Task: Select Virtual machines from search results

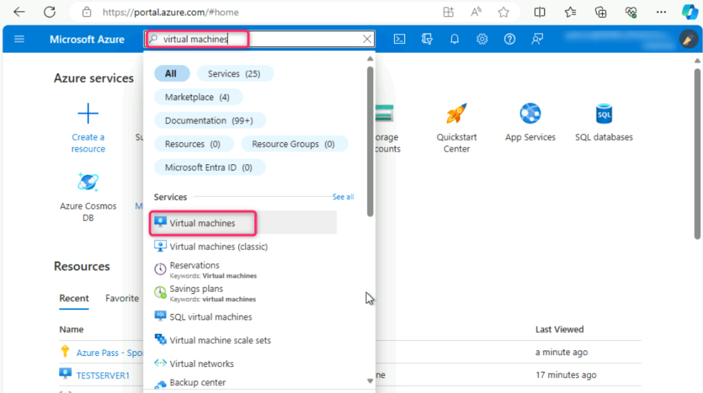Action: click(203, 223)
